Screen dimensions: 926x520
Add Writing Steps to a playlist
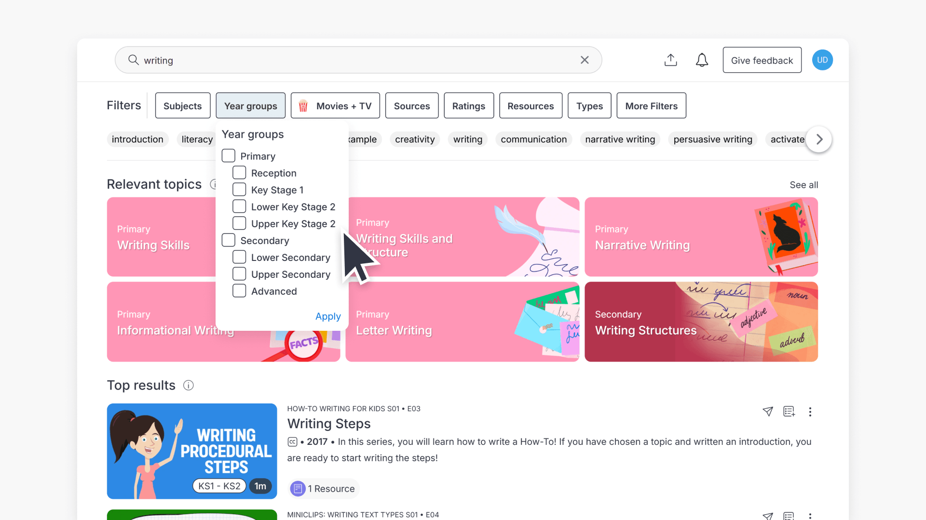point(789,412)
